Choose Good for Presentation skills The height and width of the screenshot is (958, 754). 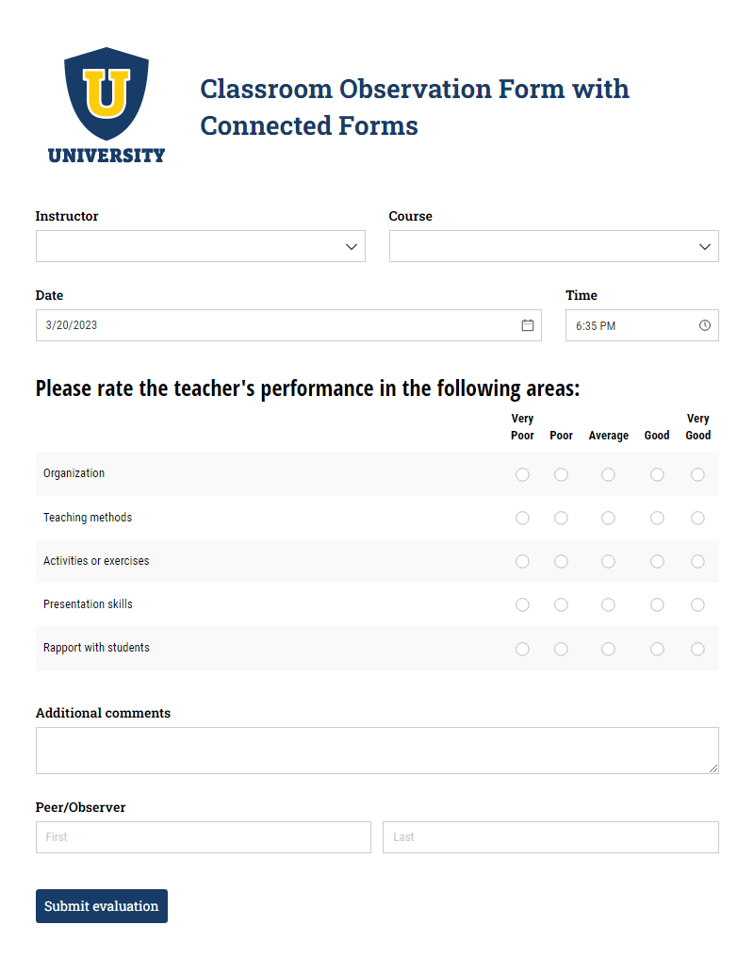pos(657,604)
